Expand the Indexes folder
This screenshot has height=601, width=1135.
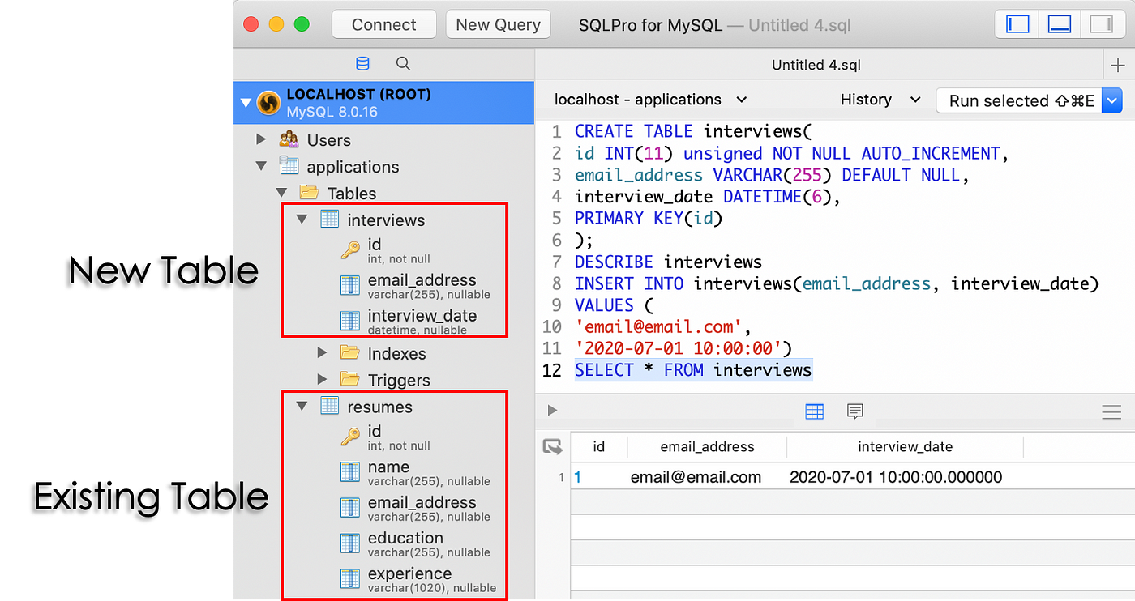pyautogui.click(x=323, y=353)
